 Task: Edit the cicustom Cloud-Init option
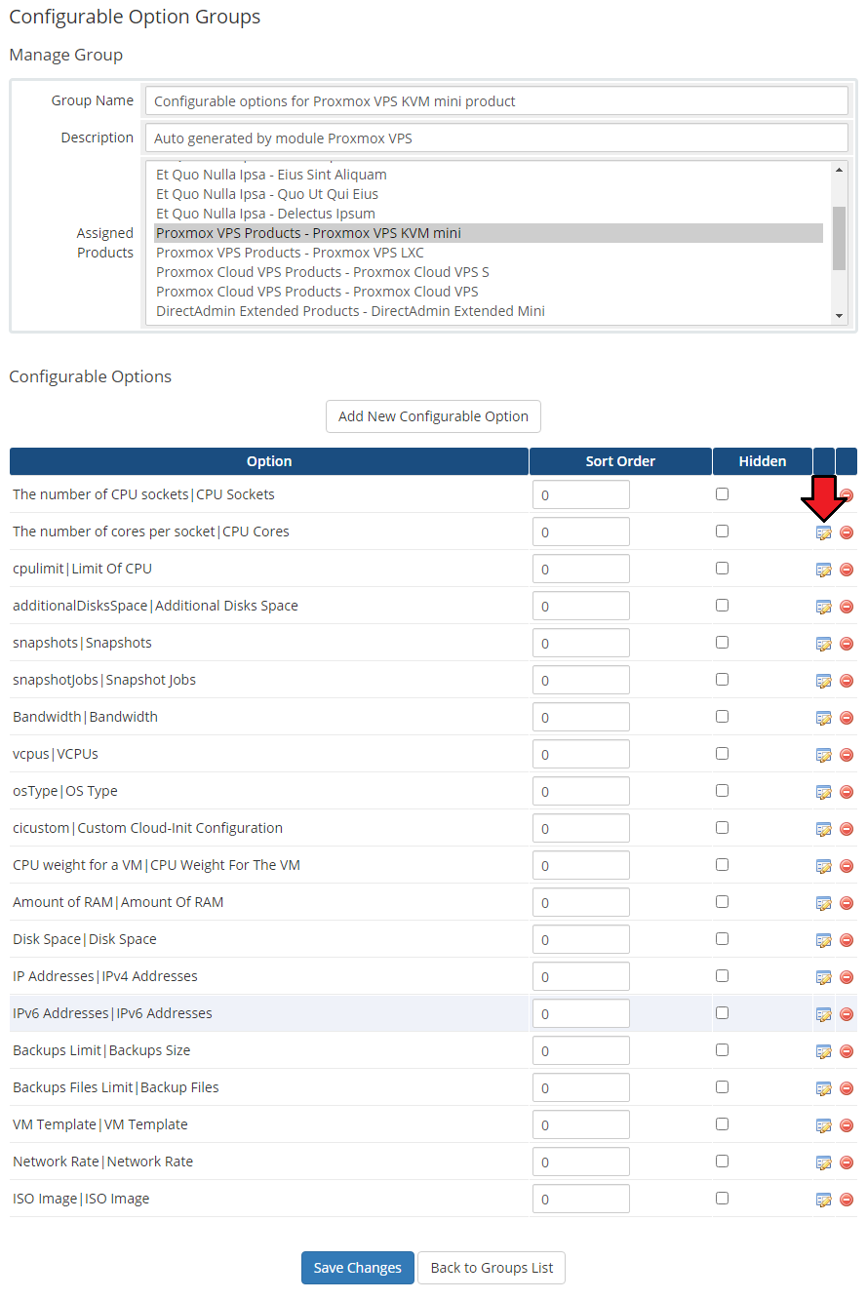824,829
